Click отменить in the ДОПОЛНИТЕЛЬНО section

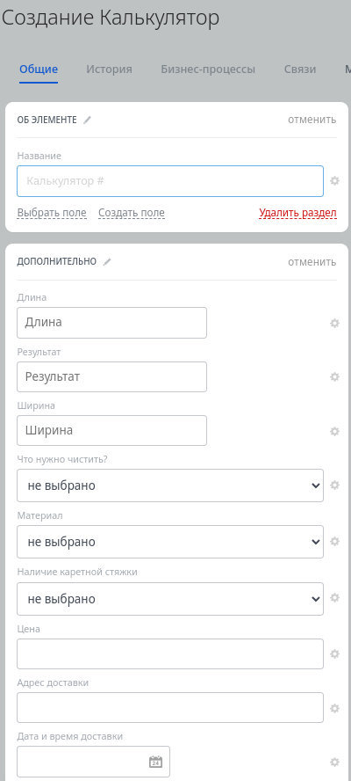click(x=312, y=261)
